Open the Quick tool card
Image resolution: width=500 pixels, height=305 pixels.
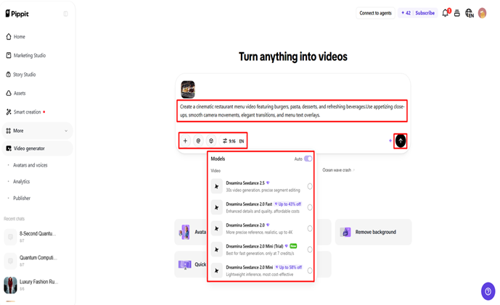pos(191,264)
